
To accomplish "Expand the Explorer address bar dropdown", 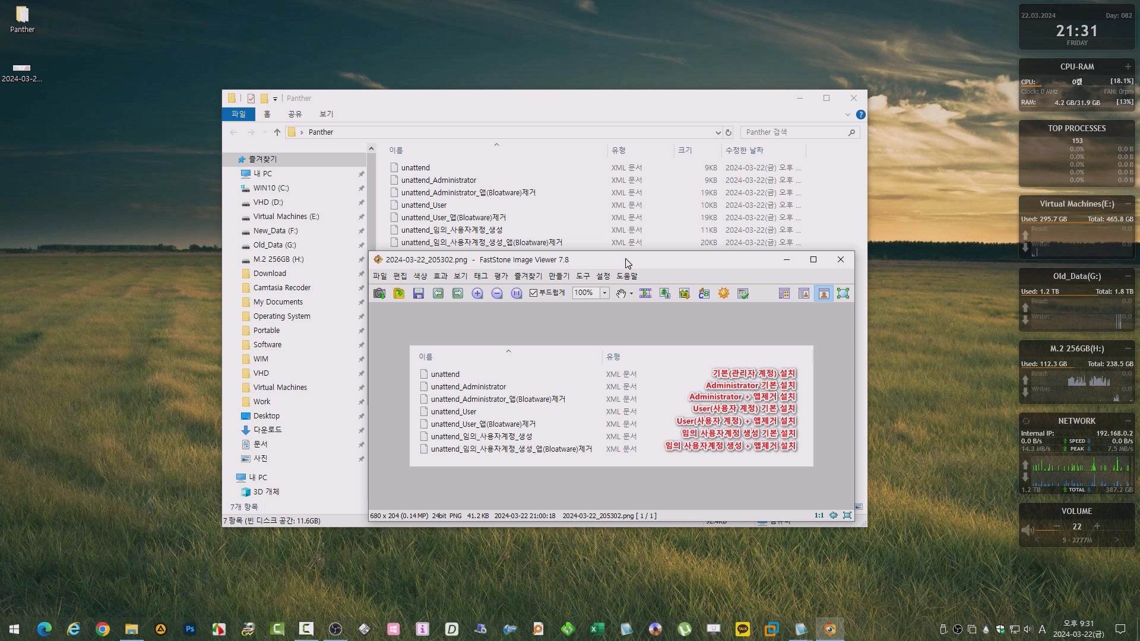I will point(718,132).
